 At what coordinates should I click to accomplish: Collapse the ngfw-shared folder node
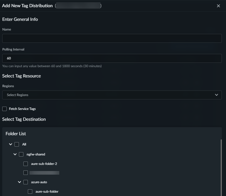[15, 154]
